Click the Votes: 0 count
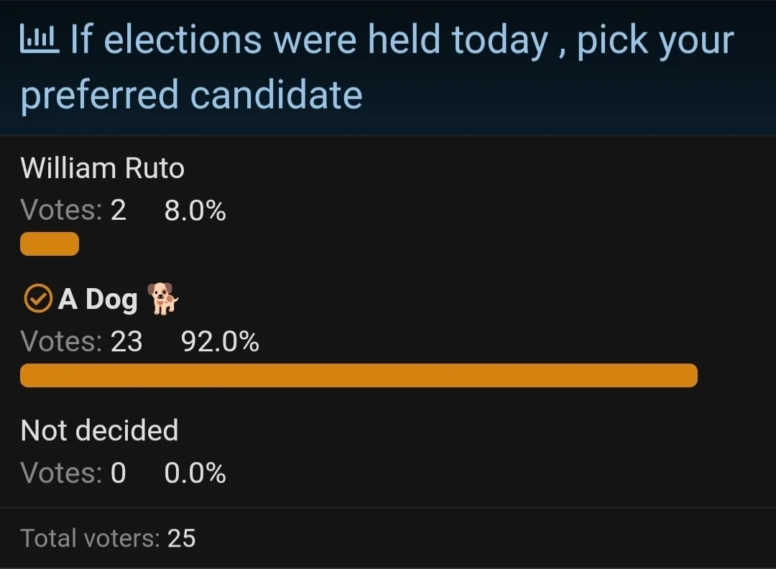 tap(73, 473)
